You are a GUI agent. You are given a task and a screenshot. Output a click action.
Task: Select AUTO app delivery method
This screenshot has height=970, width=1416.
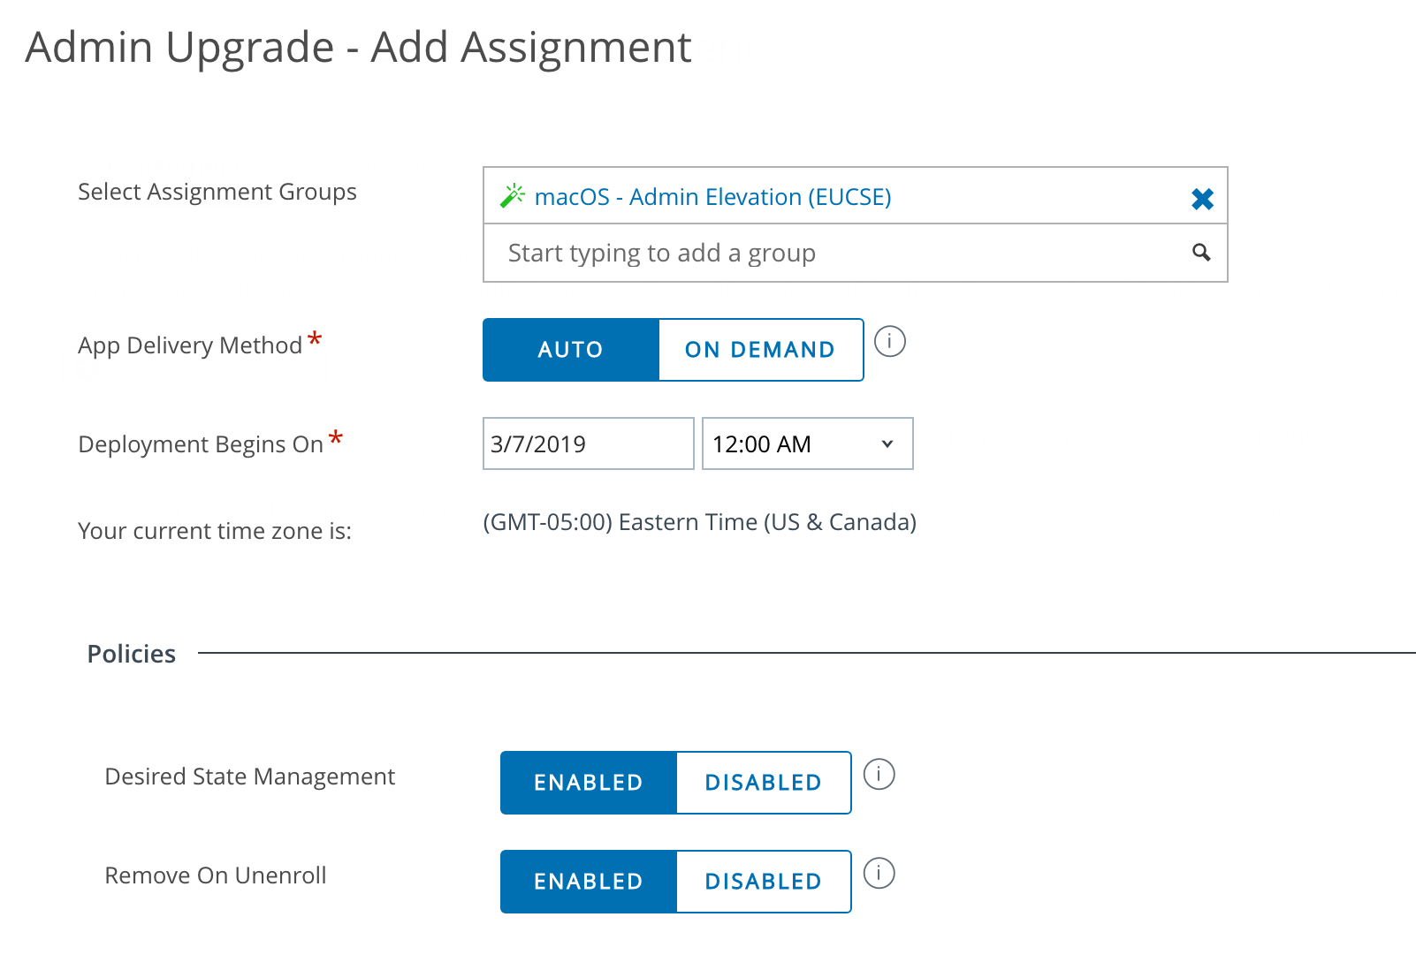571,350
